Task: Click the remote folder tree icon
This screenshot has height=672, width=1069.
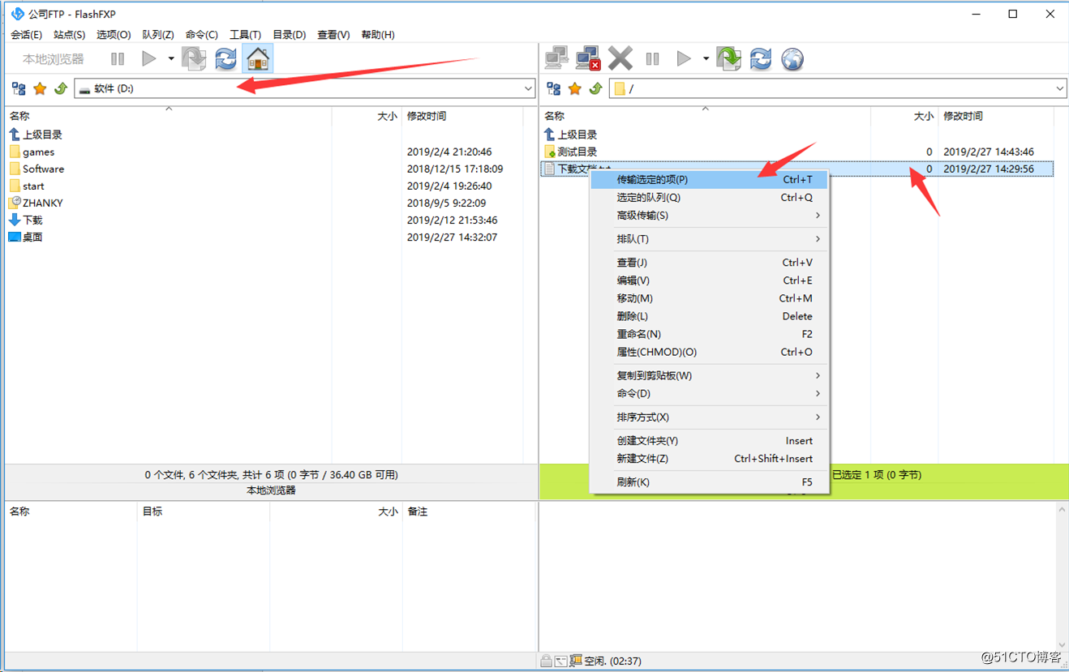Action: coord(554,88)
